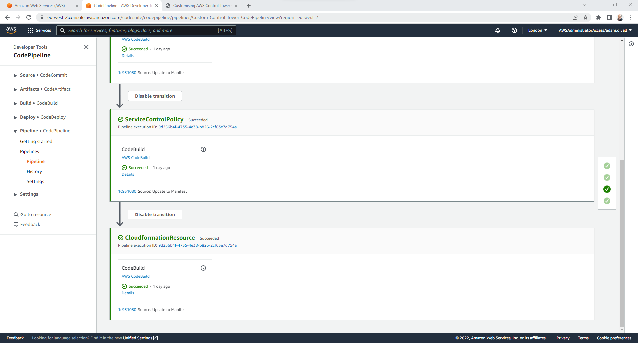Click the scrollbar up arrow
The width and height of the screenshot is (638, 343).
[622, 40]
